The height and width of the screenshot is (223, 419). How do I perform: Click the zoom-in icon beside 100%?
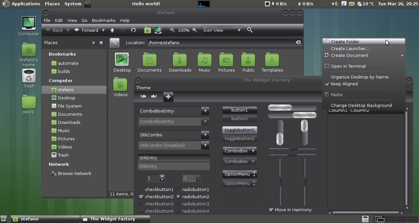point(195,30)
